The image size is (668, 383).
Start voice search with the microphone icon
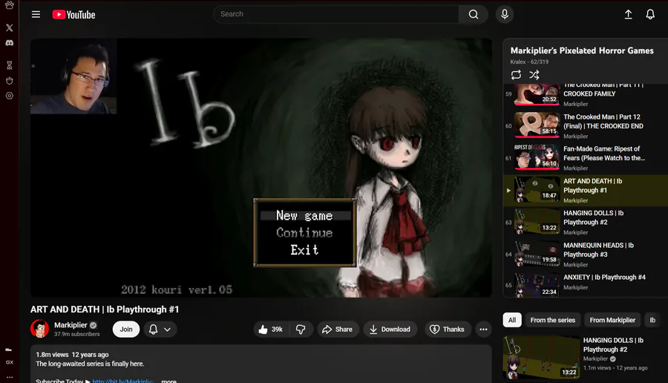click(505, 15)
